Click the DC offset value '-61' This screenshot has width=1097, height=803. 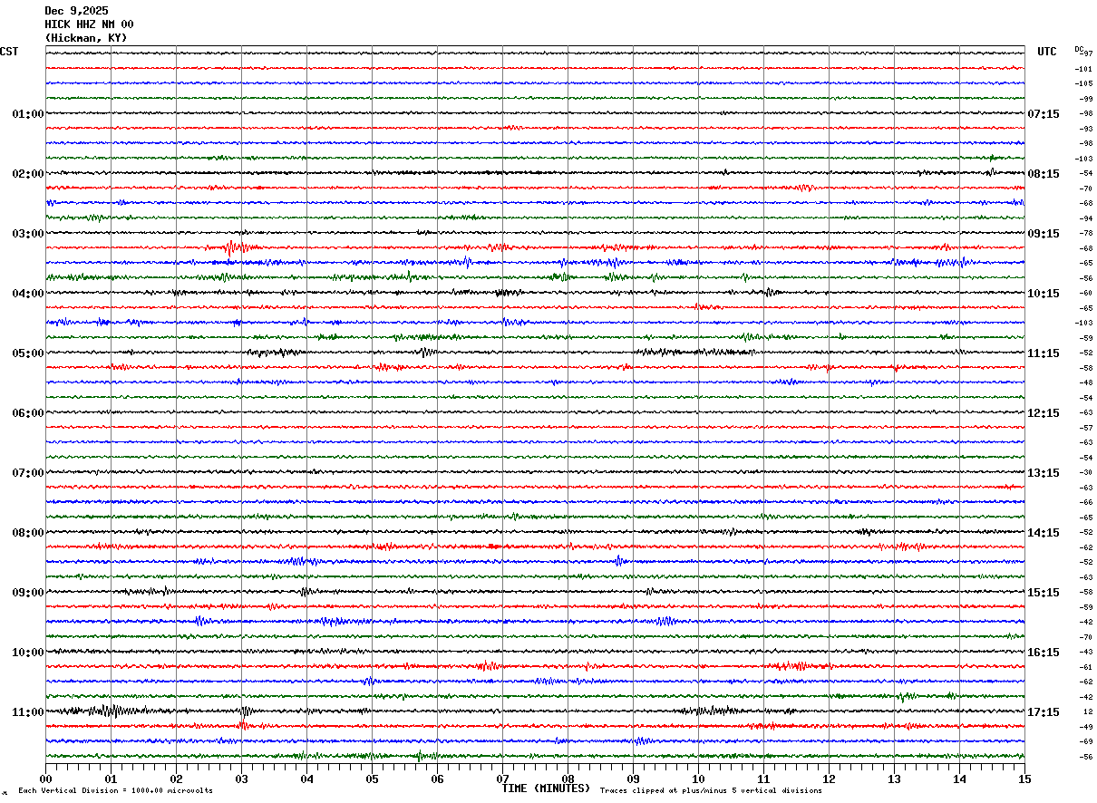click(1086, 667)
